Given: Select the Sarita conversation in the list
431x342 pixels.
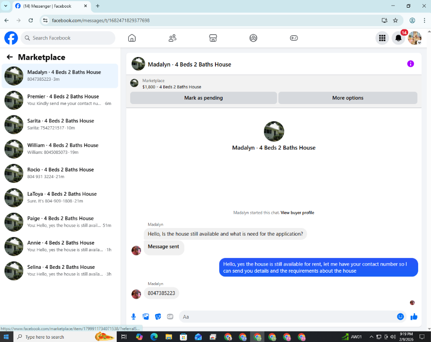Looking at the screenshot, I should tap(60, 124).
